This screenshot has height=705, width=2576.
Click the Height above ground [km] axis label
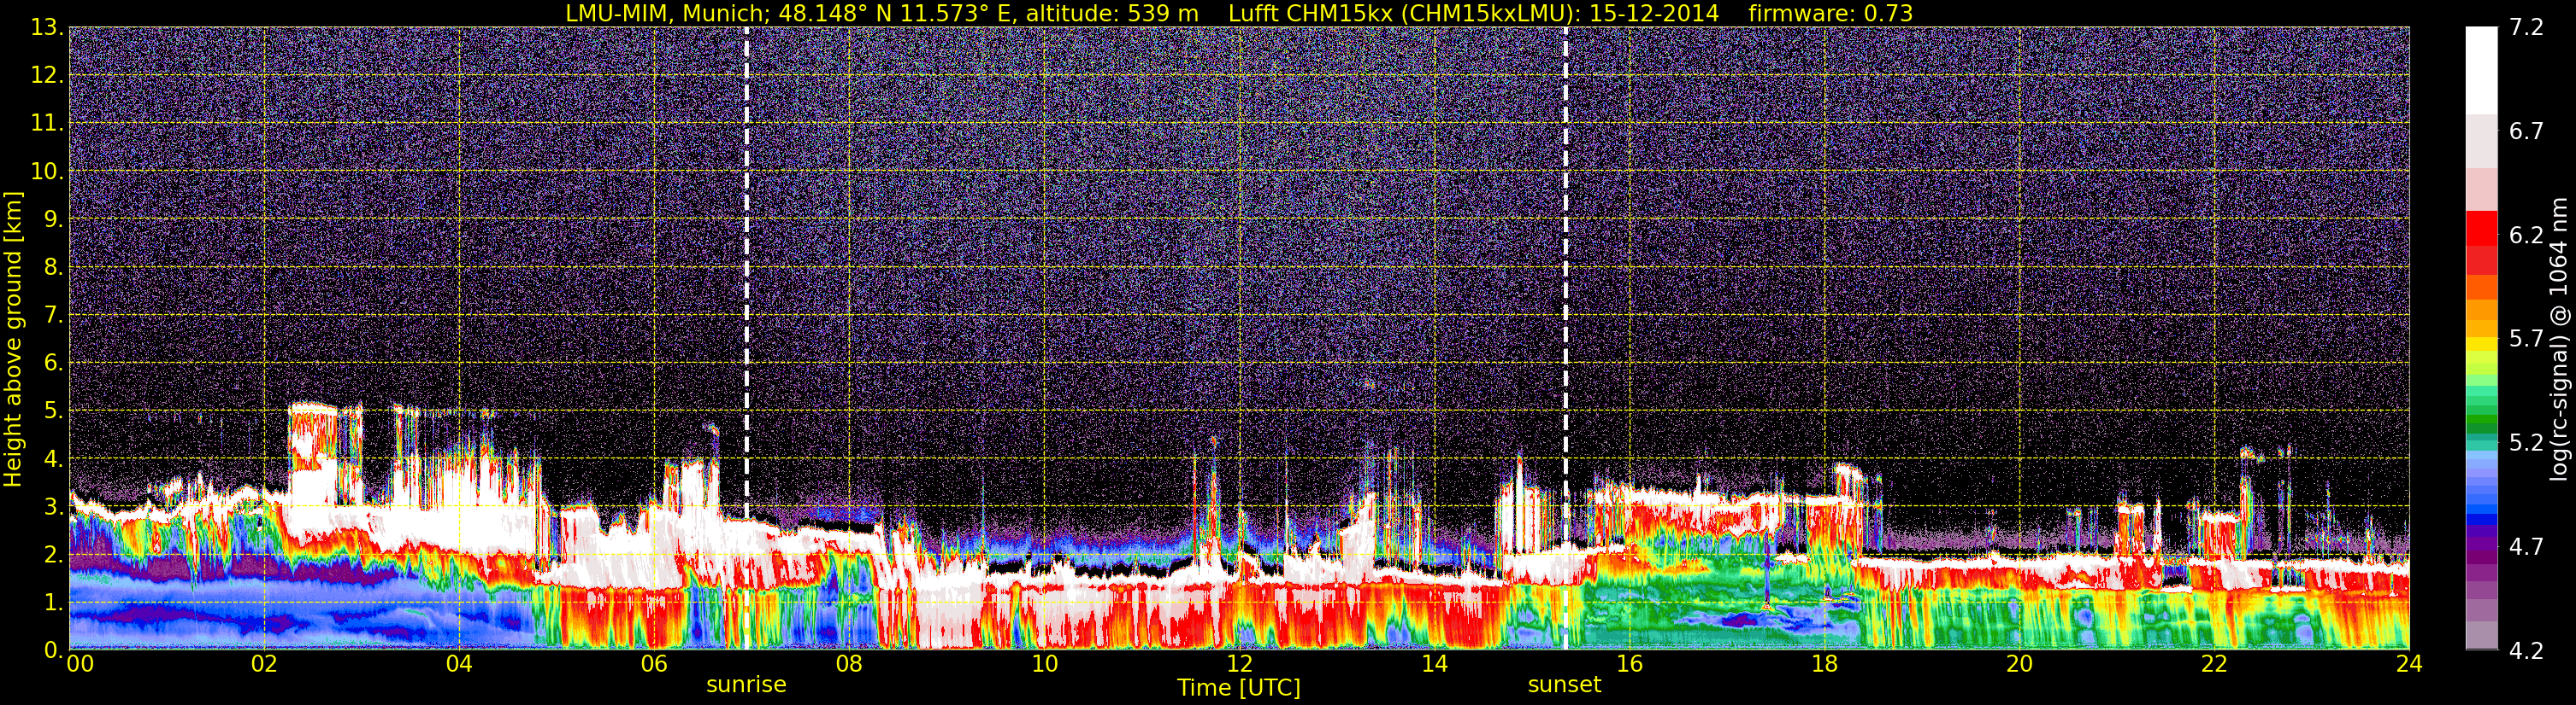click(x=13, y=340)
